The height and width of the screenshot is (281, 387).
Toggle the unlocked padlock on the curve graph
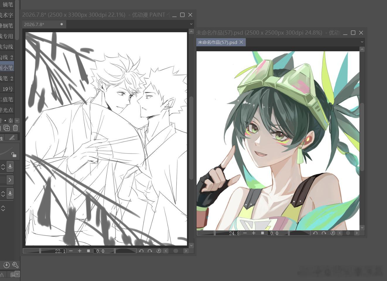(14, 154)
